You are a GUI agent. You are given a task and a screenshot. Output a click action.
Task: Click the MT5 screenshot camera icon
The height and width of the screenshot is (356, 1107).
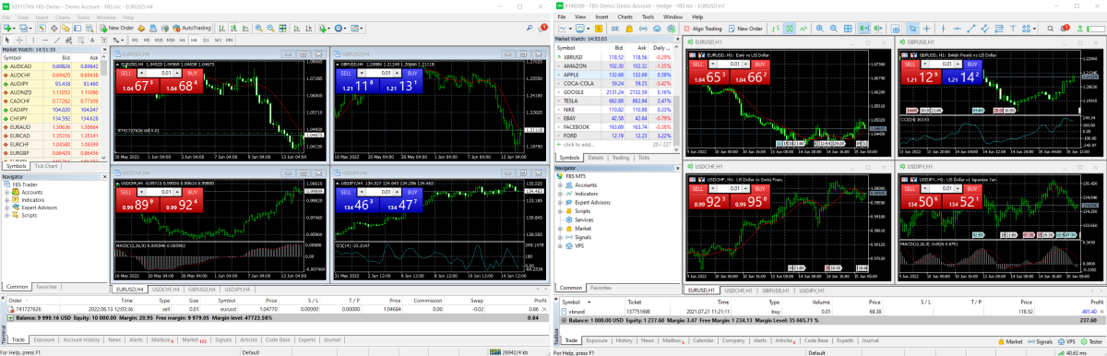click(895, 28)
